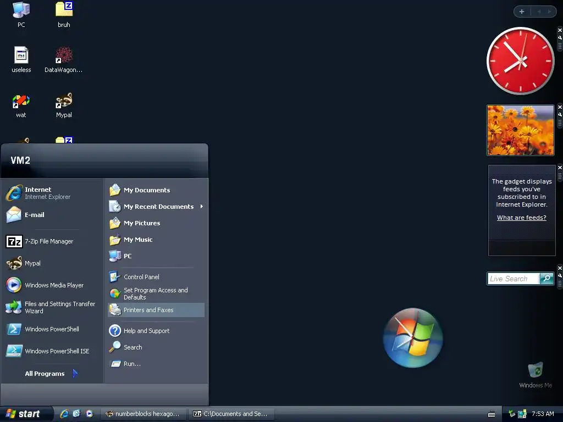Open the PC desktop icon

[x=21, y=15]
